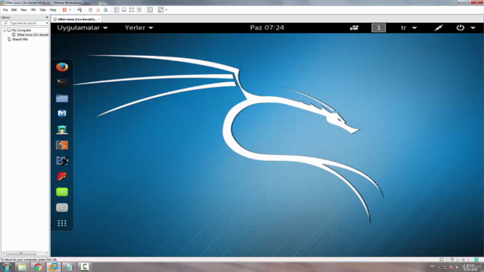Viewport: 484px width, 272px height.
Task: Enter full screen mode from toolbar
Action: (132, 10)
